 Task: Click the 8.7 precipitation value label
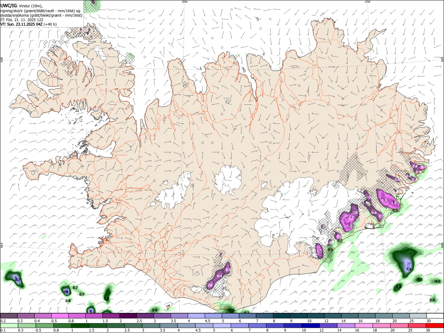pyautogui.click(x=18, y=280)
